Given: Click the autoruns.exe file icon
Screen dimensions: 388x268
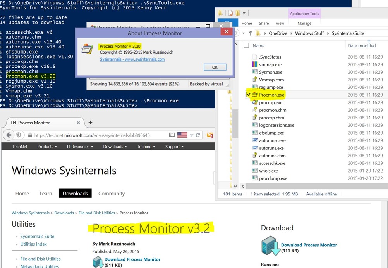Looking at the screenshot, I should [255, 148].
